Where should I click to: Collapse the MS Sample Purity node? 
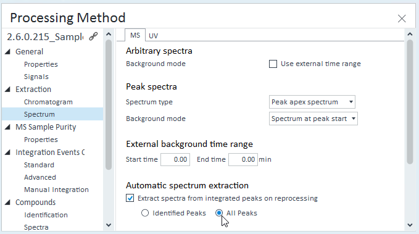(x=8, y=127)
